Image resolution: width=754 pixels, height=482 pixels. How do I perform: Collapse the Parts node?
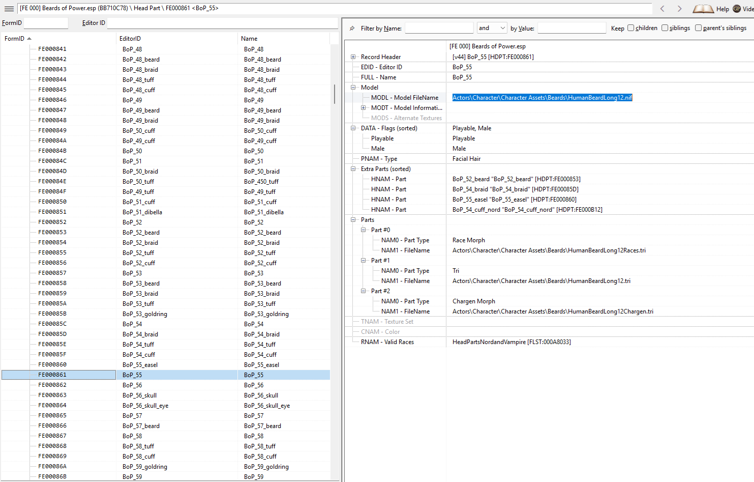point(353,220)
